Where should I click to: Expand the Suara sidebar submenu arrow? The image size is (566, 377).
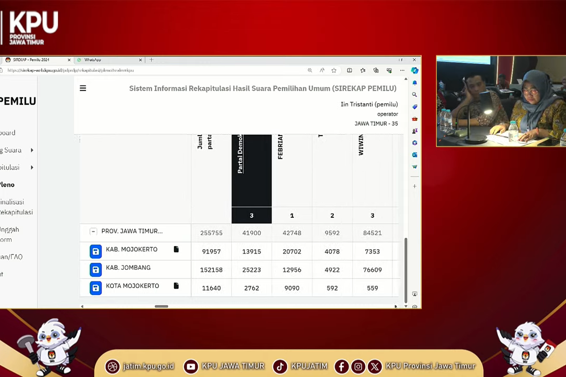tap(32, 150)
